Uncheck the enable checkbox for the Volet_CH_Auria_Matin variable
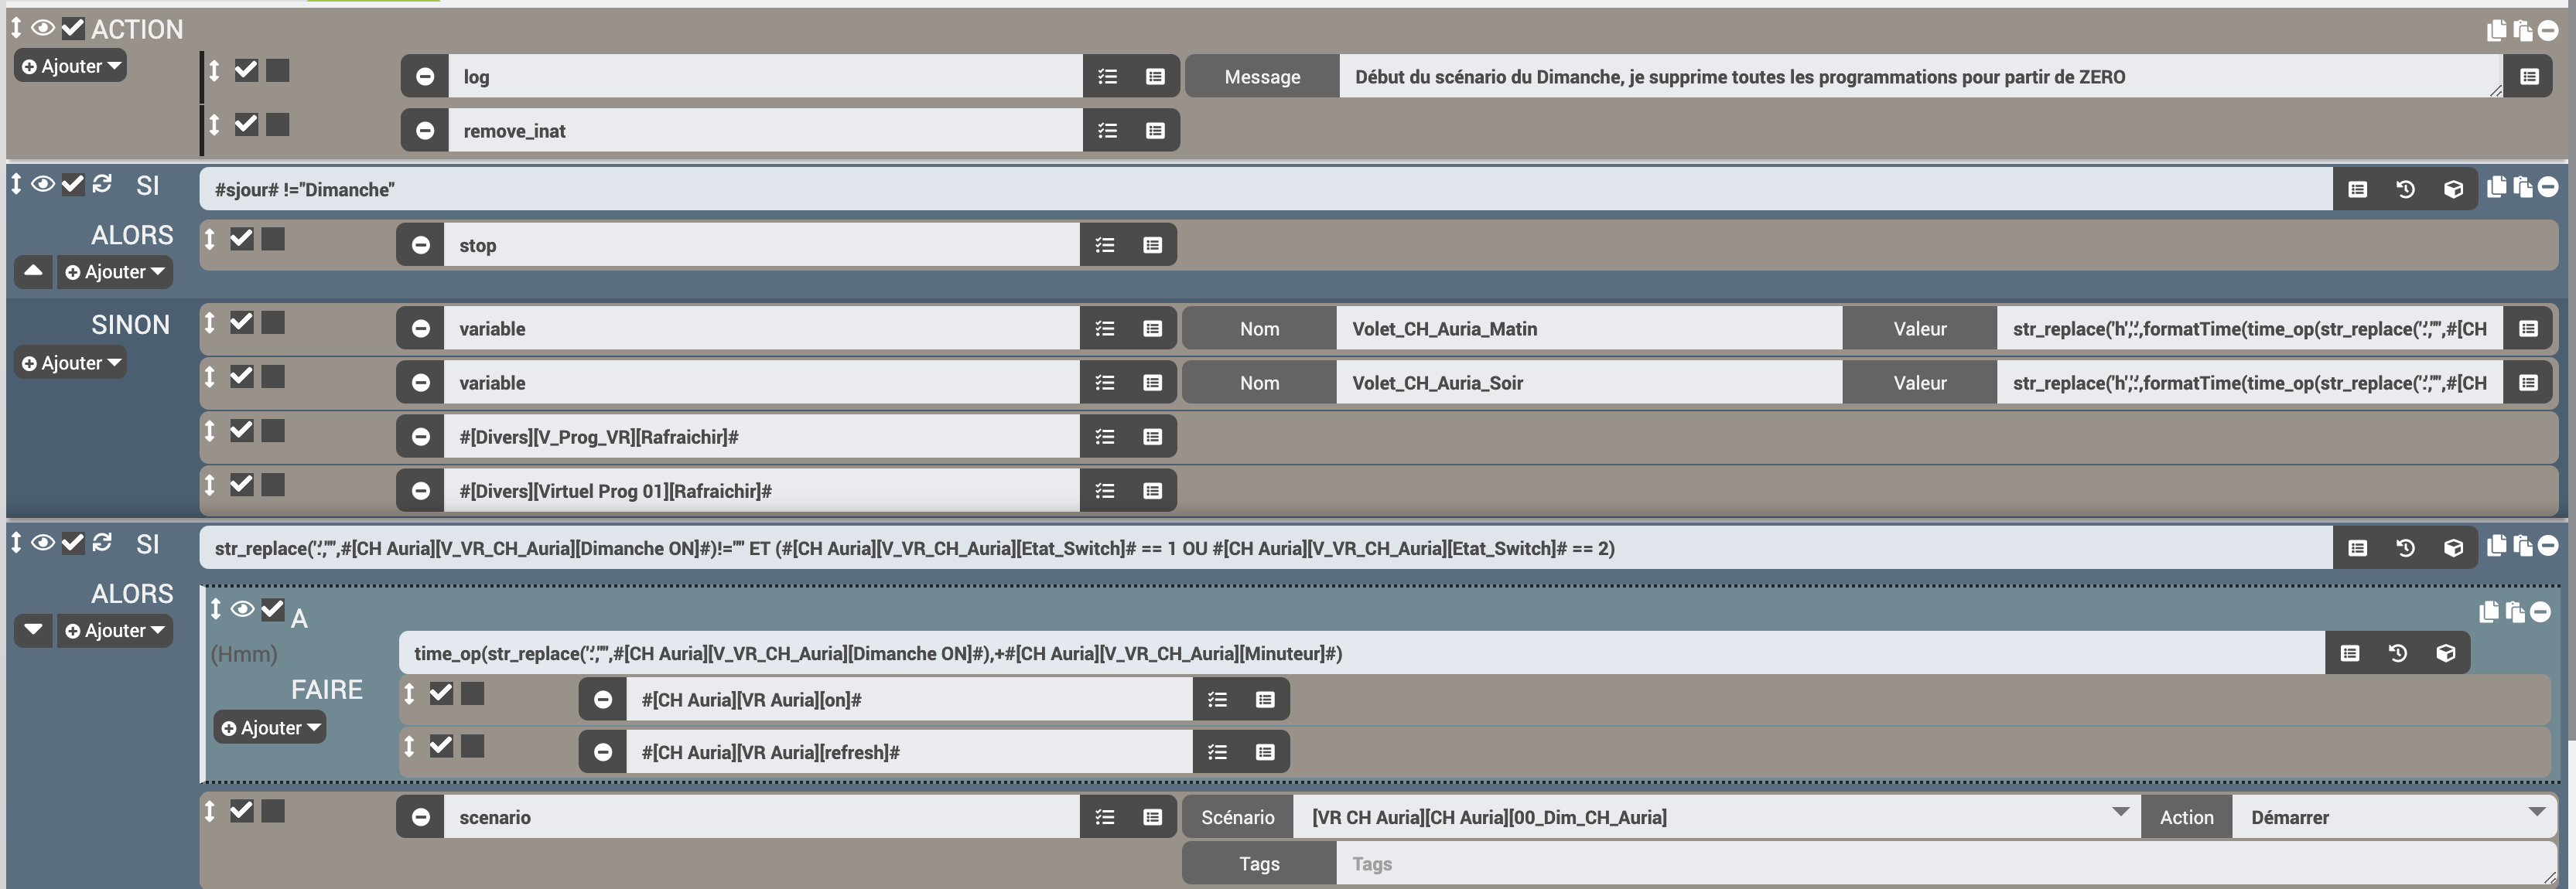Viewport: 2576px width, 889px height. [242, 322]
